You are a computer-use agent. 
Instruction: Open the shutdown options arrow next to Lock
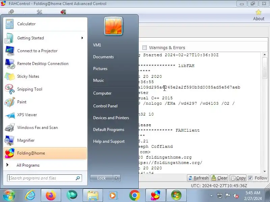click(116, 178)
